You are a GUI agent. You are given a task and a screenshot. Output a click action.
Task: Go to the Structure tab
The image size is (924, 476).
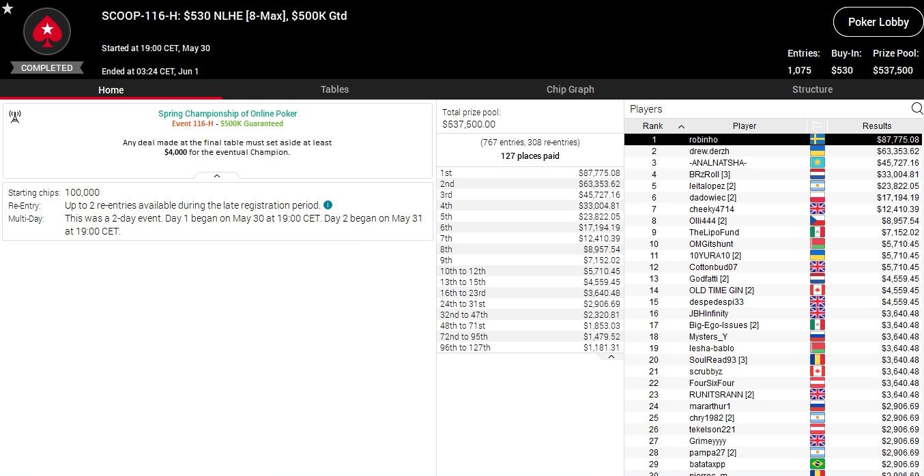(812, 89)
